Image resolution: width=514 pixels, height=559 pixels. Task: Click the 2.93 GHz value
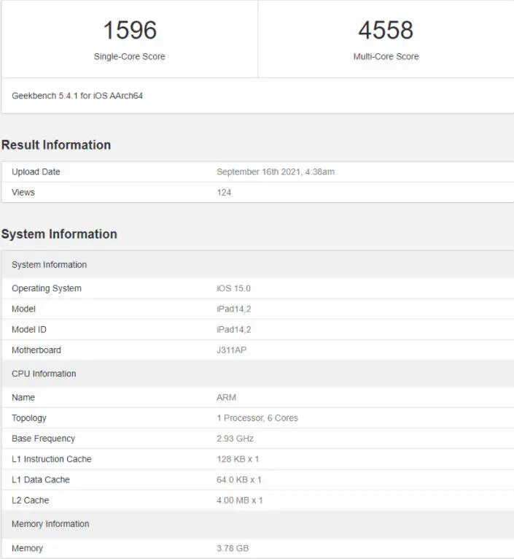tap(235, 439)
